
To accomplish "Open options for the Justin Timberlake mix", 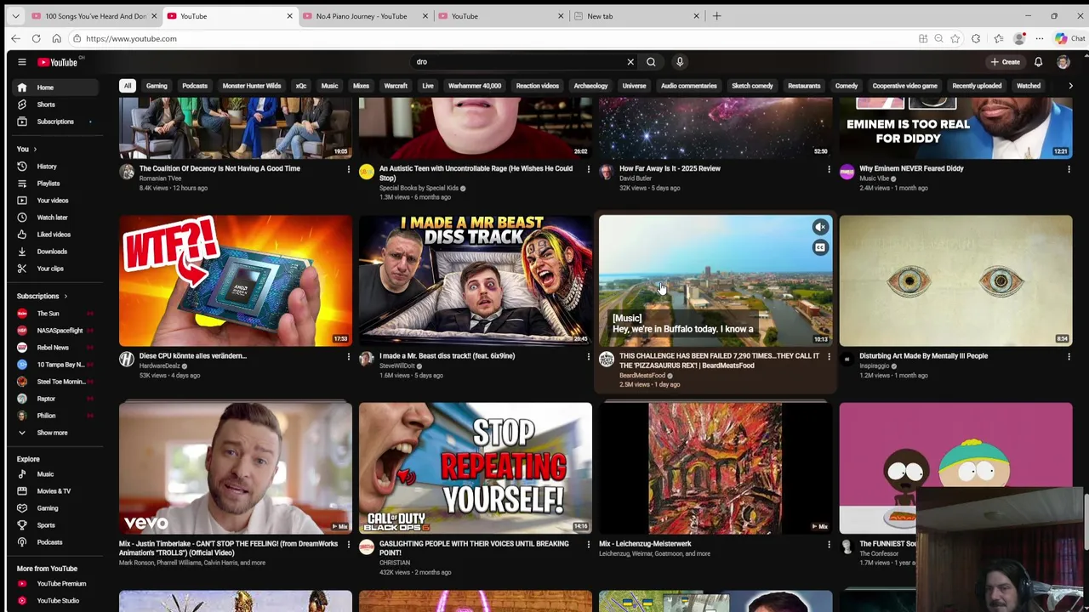I will (x=348, y=545).
